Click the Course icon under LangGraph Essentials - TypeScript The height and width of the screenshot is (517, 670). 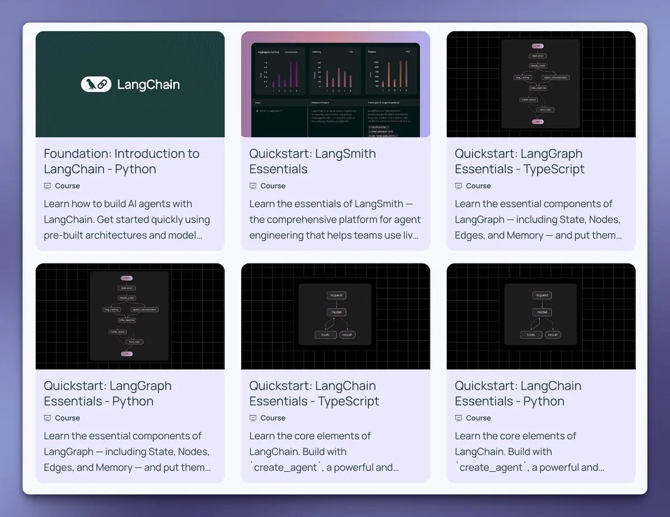click(x=458, y=186)
